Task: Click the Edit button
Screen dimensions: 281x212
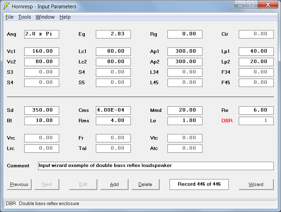Action: point(83,184)
